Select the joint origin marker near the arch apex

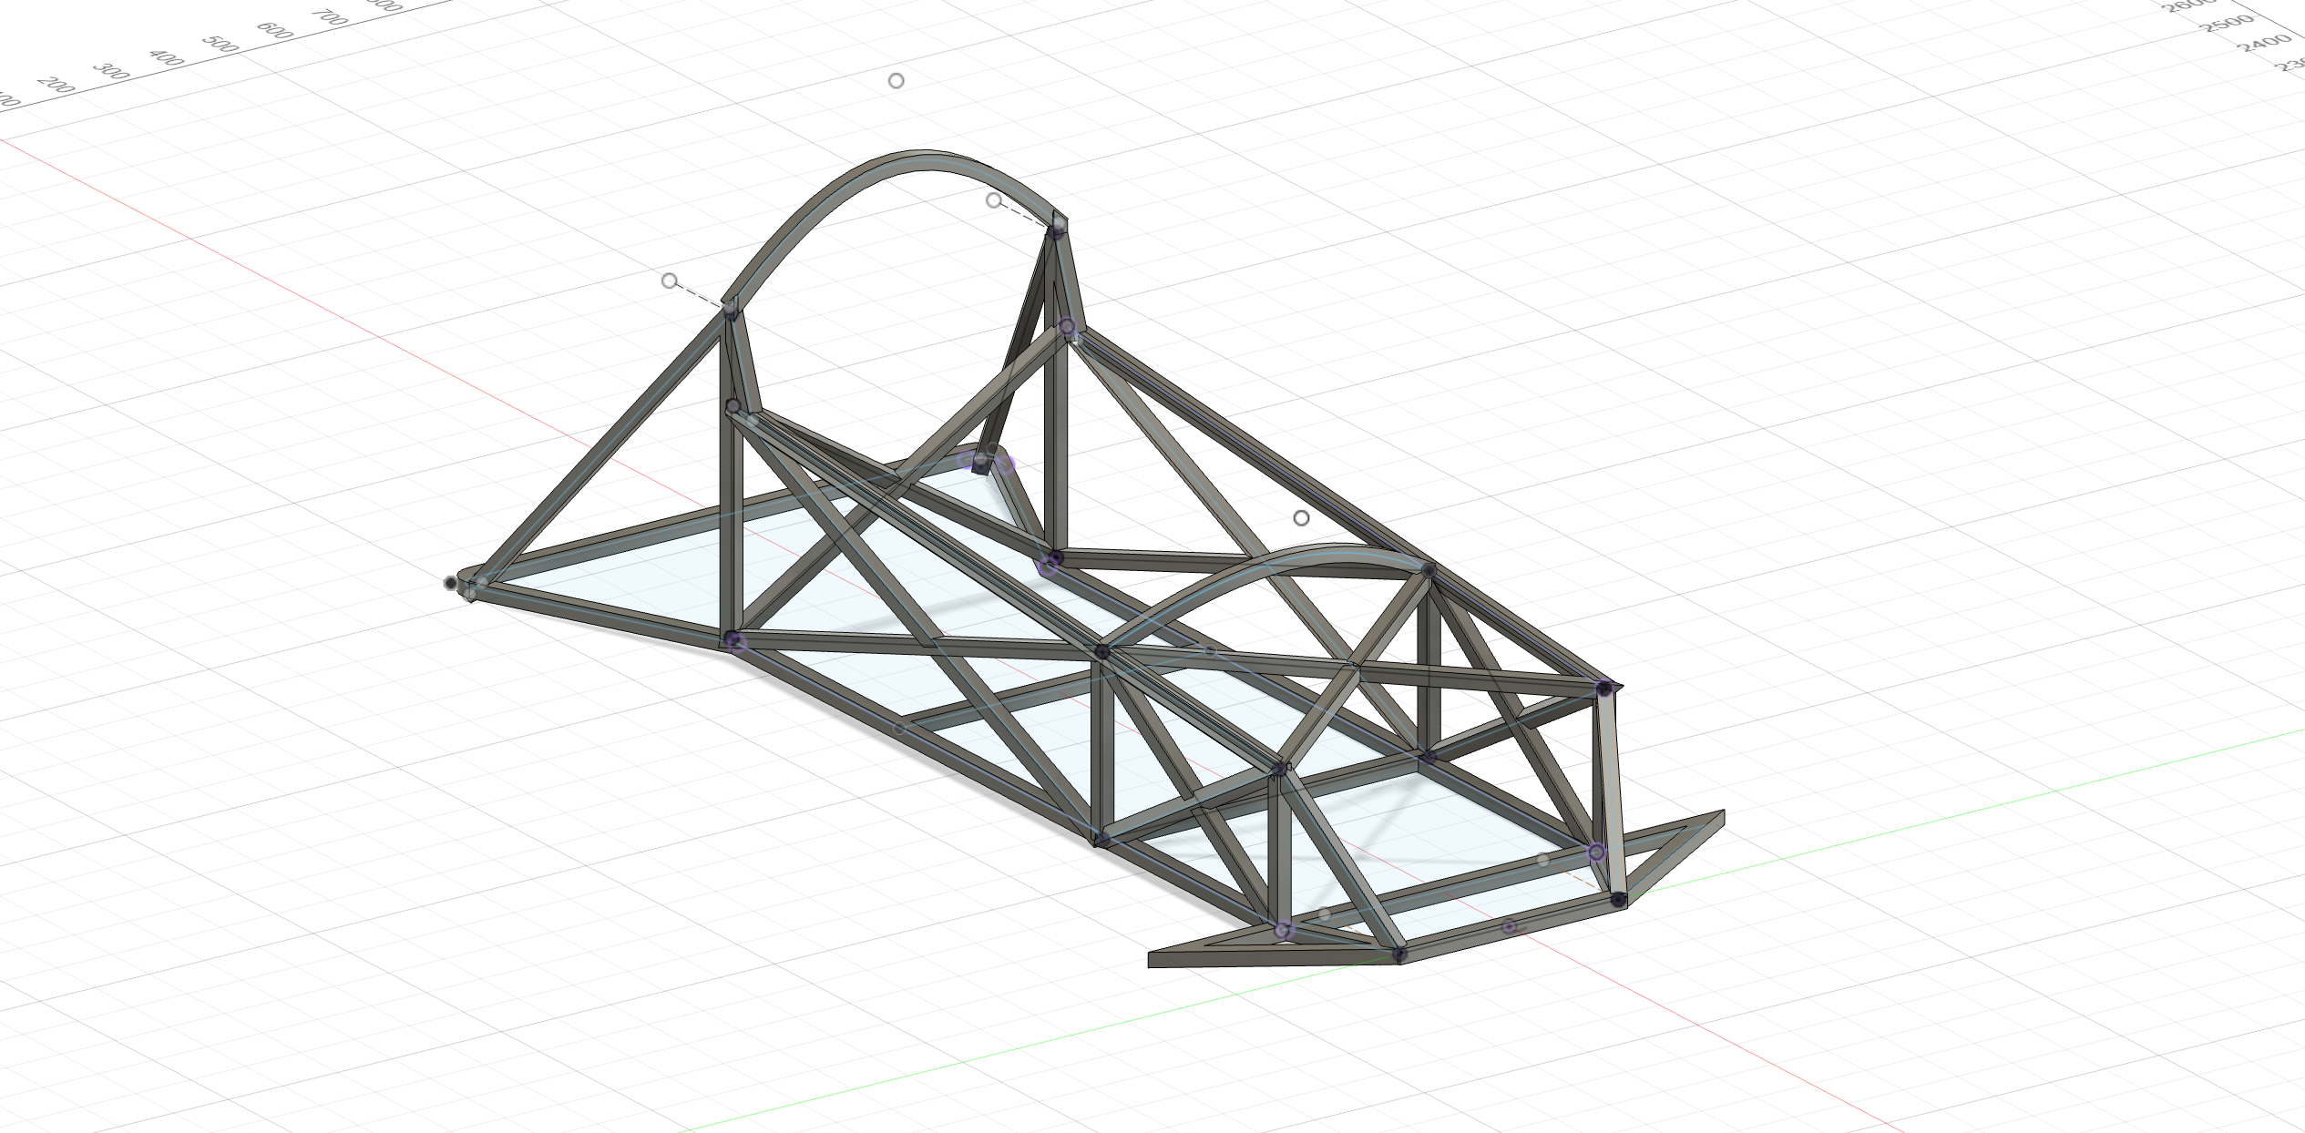pos(992,200)
